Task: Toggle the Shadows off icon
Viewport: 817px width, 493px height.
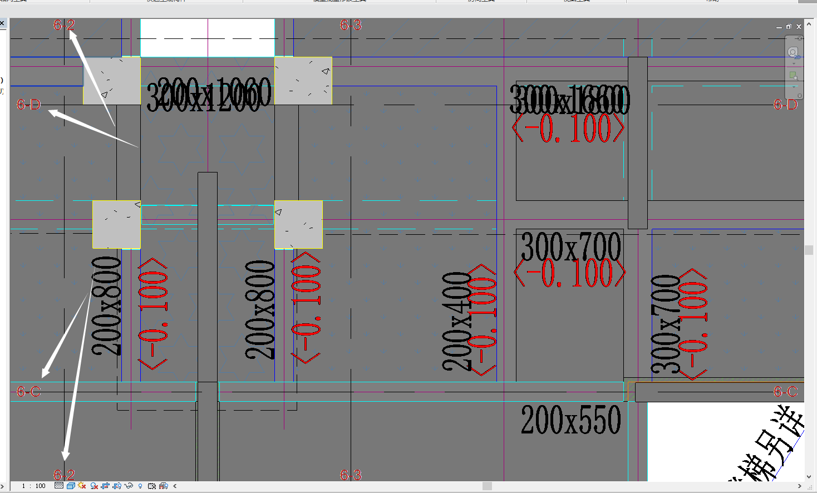Action: pyautogui.click(x=94, y=486)
